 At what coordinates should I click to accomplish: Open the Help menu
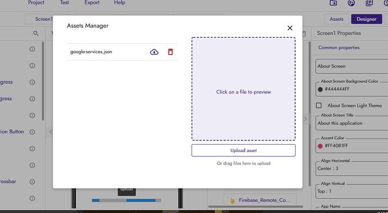(x=120, y=3)
